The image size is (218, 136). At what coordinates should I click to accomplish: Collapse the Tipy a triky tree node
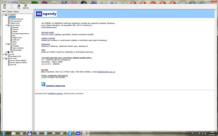coord(4,54)
